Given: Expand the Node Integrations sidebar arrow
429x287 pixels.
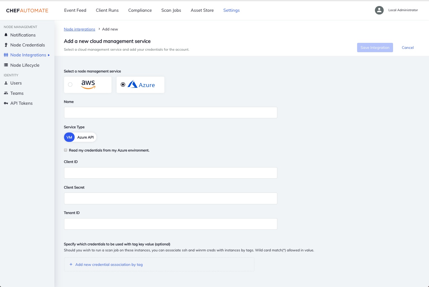Looking at the screenshot, I should point(49,55).
